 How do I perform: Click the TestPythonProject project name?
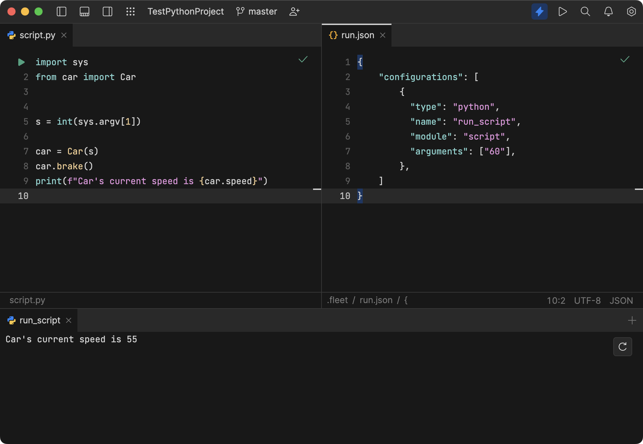(x=186, y=11)
